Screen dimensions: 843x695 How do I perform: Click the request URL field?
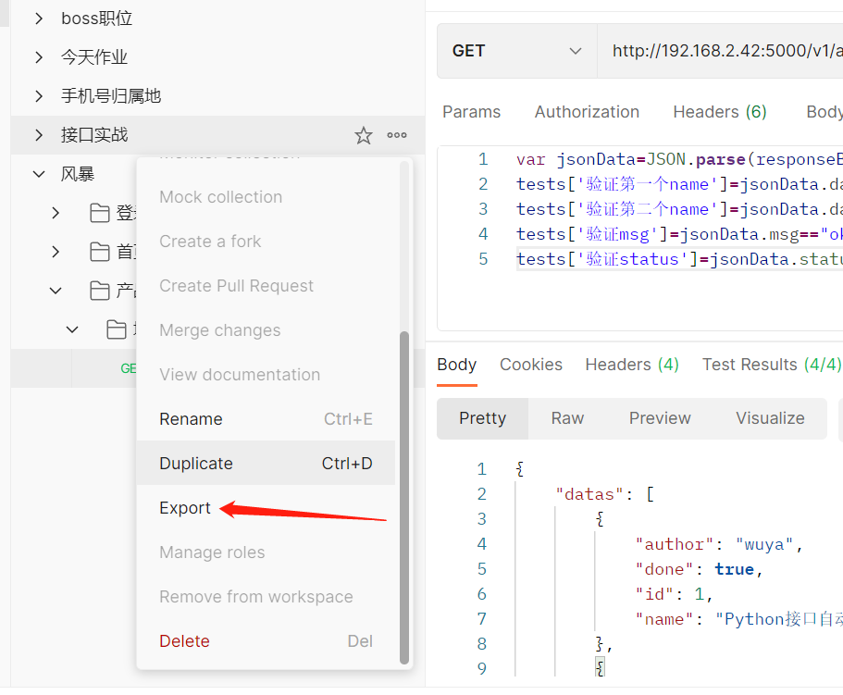tap(722, 51)
